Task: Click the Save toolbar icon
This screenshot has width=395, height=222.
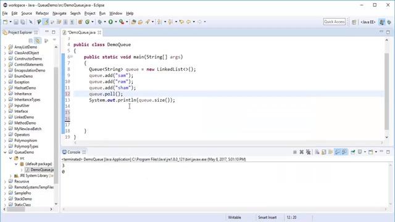Action: coord(16,22)
